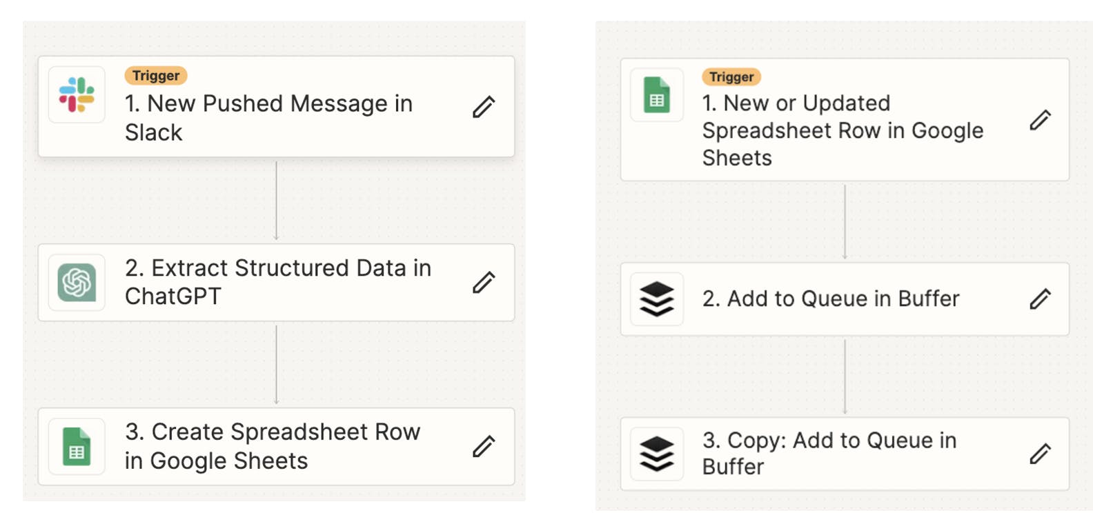Image resolution: width=1093 pixels, height=513 pixels.
Task: Click Buffer icon in Copy: Add to Queue step
Action: [657, 454]
